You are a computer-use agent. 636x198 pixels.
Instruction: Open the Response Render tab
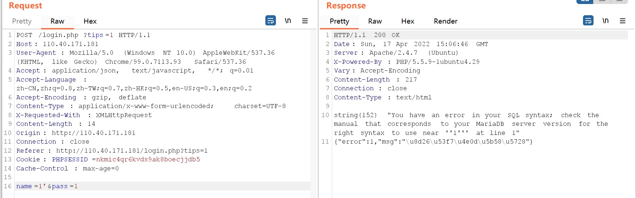pyautogui.click(x=445, y=21)
